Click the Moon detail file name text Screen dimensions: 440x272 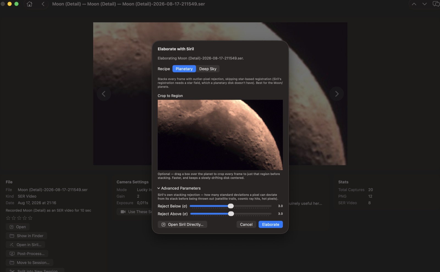[x=53, y=190]
